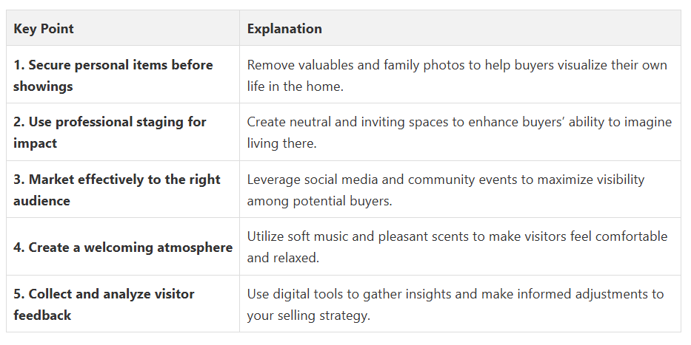This screenshot has height=345, width=691.
Task: Select the explanation starting "Use digital tools"
Action: tap(455, 304)
